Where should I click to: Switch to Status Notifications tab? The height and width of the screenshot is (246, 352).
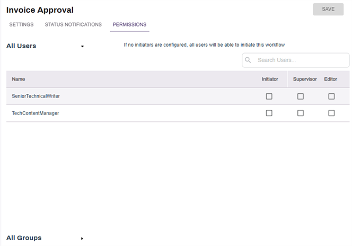click(x=73, y=24)
